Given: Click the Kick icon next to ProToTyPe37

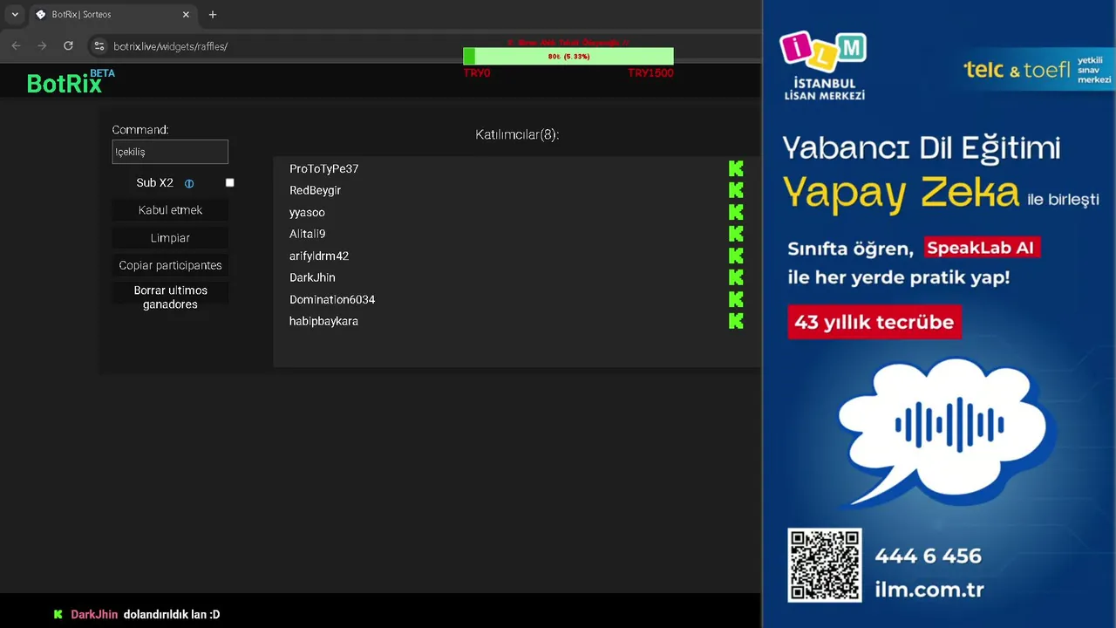Looking at the screenshot, I should coord(736,168).
